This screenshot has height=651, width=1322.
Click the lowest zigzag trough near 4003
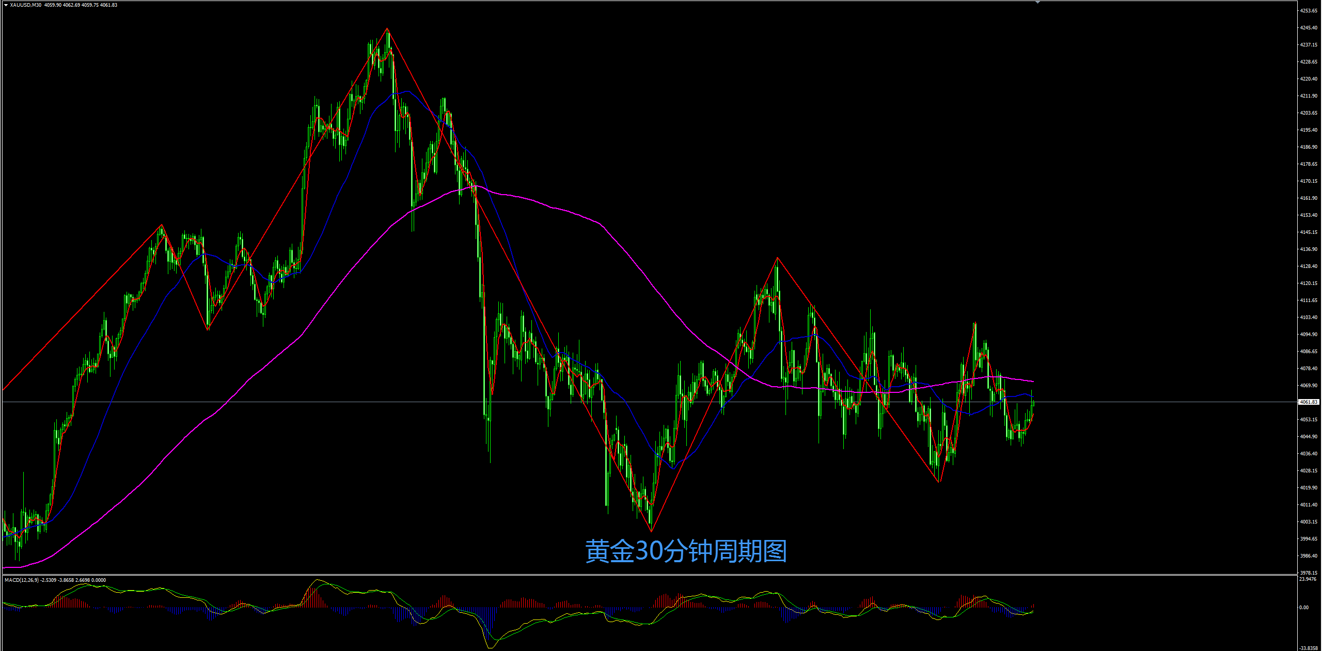coord(651,531)
